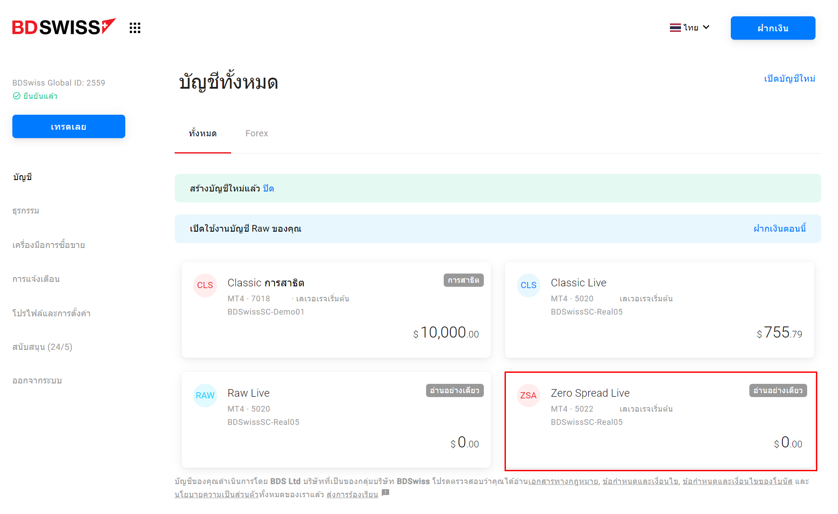Click the RAW account icon

205,395
